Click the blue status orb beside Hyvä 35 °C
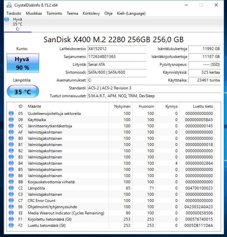Viewport: 227px width, 237px height. click(x=7, y=19)
